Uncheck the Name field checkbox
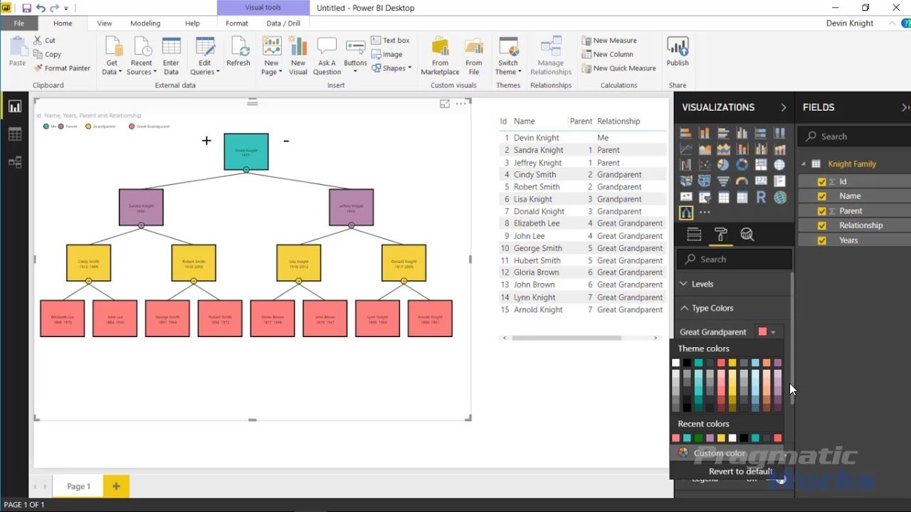 click(x=822, y=196)
